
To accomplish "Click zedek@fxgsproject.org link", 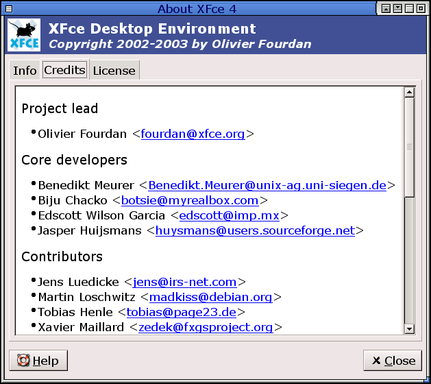I will [206, 328].
